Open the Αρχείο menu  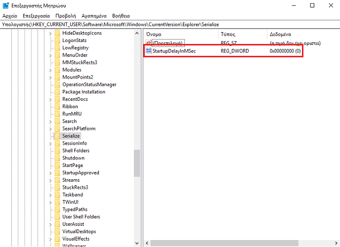click(10, 16)
